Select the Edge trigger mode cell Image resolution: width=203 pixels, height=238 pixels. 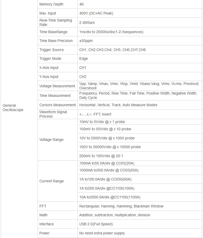point(140,59)
